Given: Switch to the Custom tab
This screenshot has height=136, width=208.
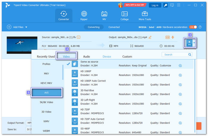Looking at the screenshot, I should pos(127,56).
